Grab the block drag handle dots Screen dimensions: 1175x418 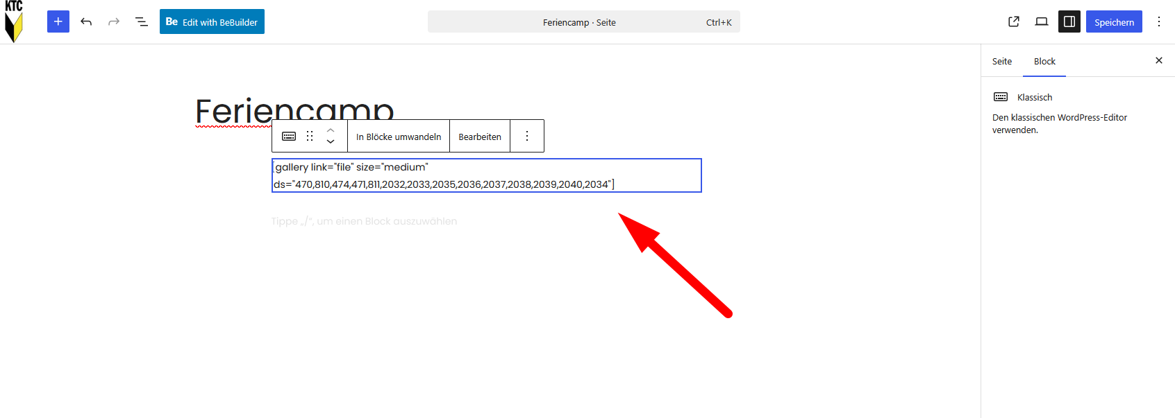[310, 136]
